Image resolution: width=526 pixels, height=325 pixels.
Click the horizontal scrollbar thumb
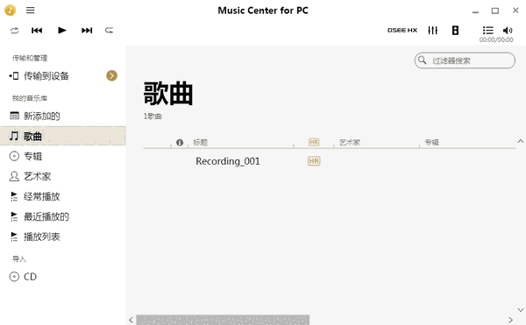223,320
